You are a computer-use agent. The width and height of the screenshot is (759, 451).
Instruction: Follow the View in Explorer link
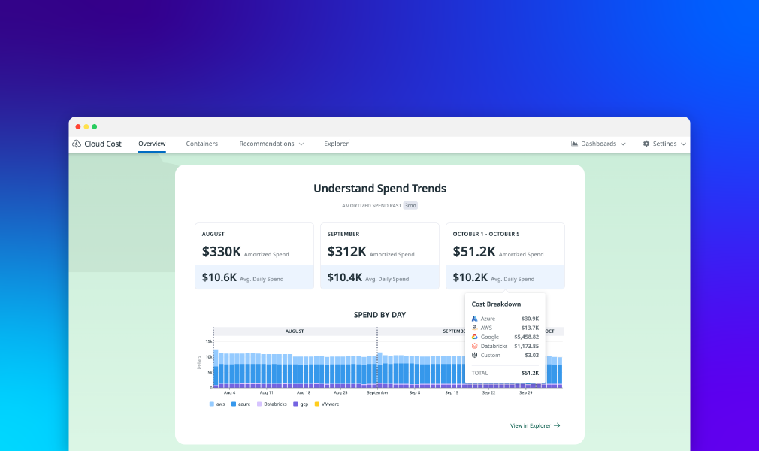(535, 425)
